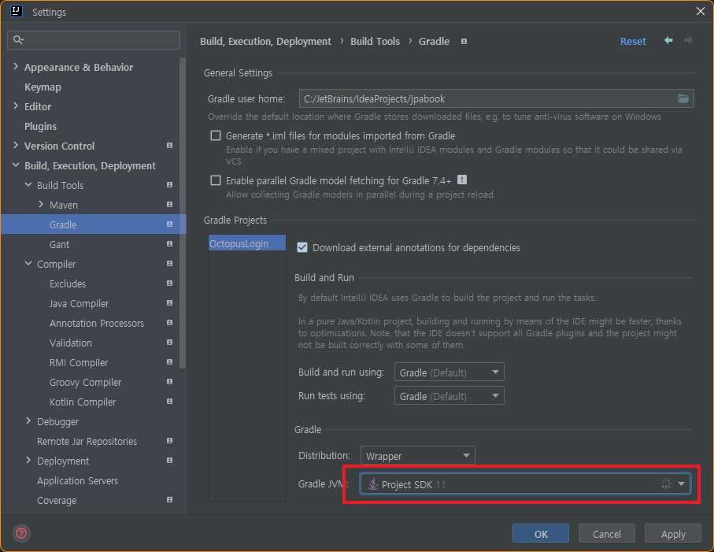The image size is (714, 552).
Task: Click the project settings icon on Compiler row
Action: pyautogui.click(x=169, y=264)
